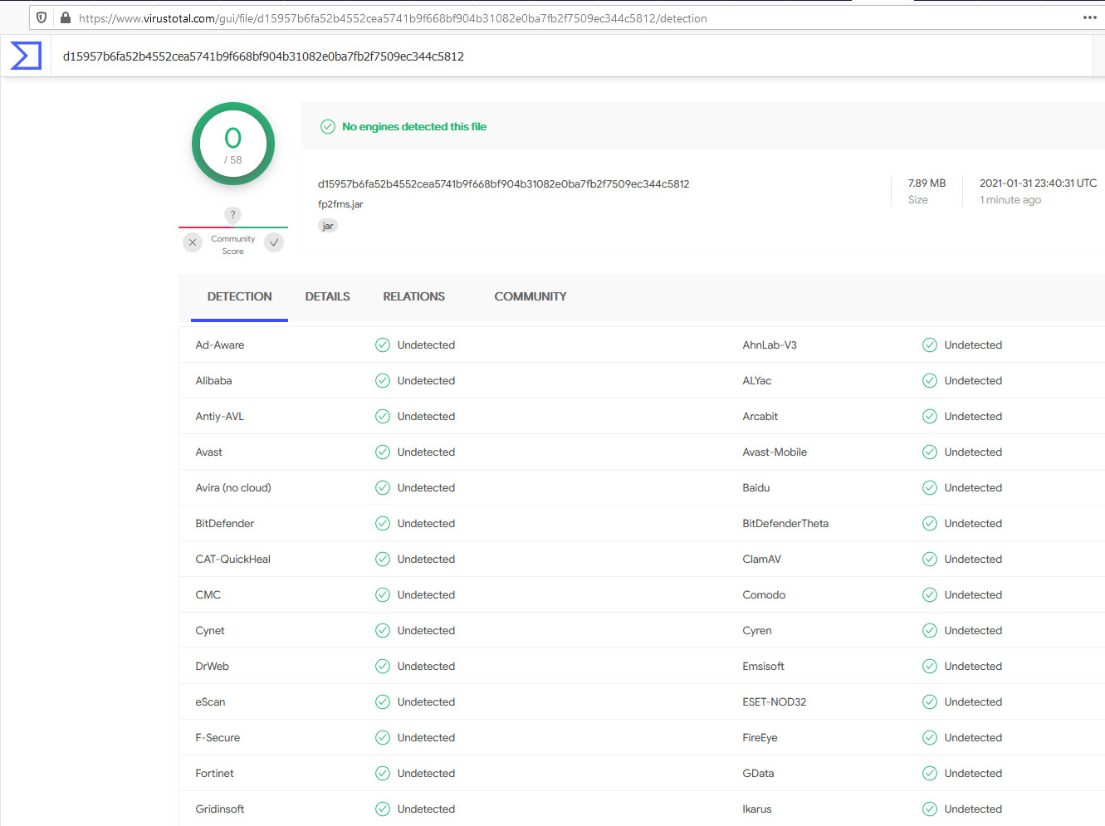Screen dimensions: 1105x826
Task: Click 'No engines detected this file' message
Action: point(414,127)
